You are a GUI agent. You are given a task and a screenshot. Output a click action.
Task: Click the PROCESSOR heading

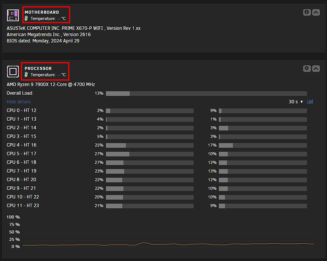[x=38, y=68]
